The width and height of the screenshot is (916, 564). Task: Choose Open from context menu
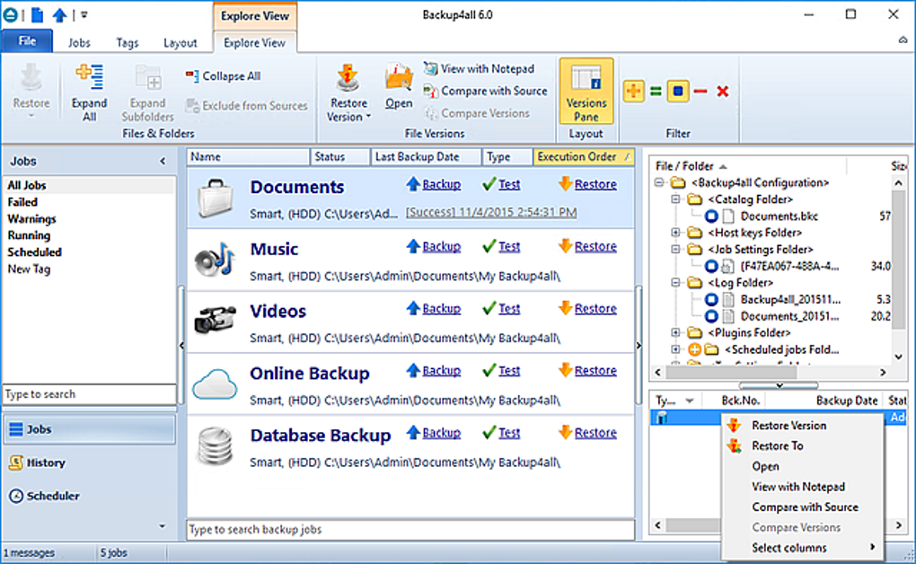pyautogui.click(x=803, y=466)
